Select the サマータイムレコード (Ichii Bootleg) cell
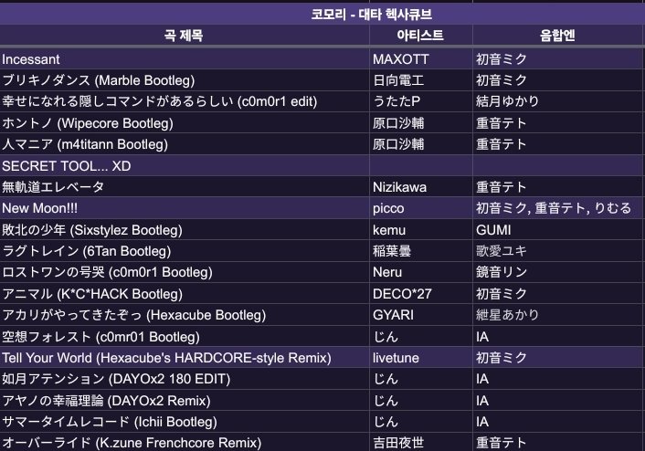 [185, 422]
